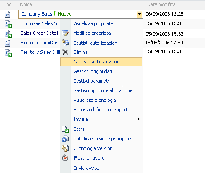Click the Company Sales report type icon

[7, 14]
